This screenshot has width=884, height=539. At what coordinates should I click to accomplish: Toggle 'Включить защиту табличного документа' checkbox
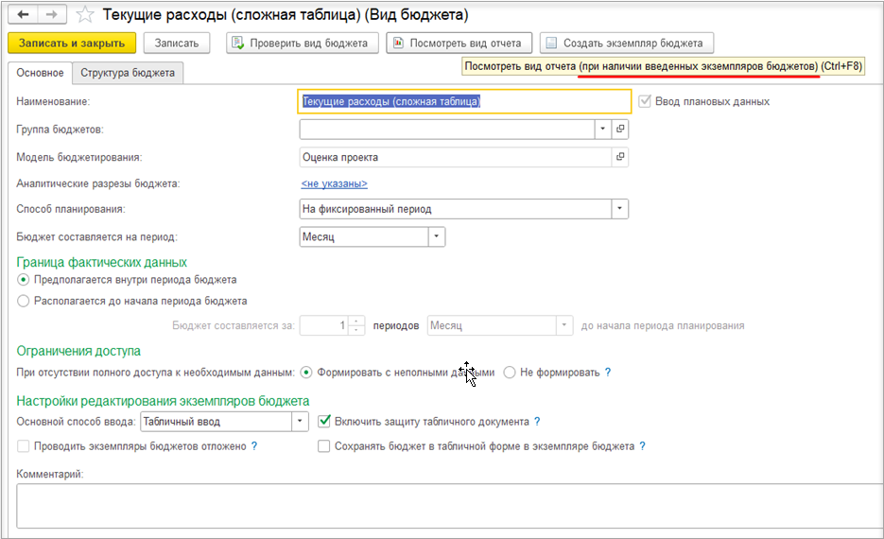pyautogui.click(x=325, y=422)
